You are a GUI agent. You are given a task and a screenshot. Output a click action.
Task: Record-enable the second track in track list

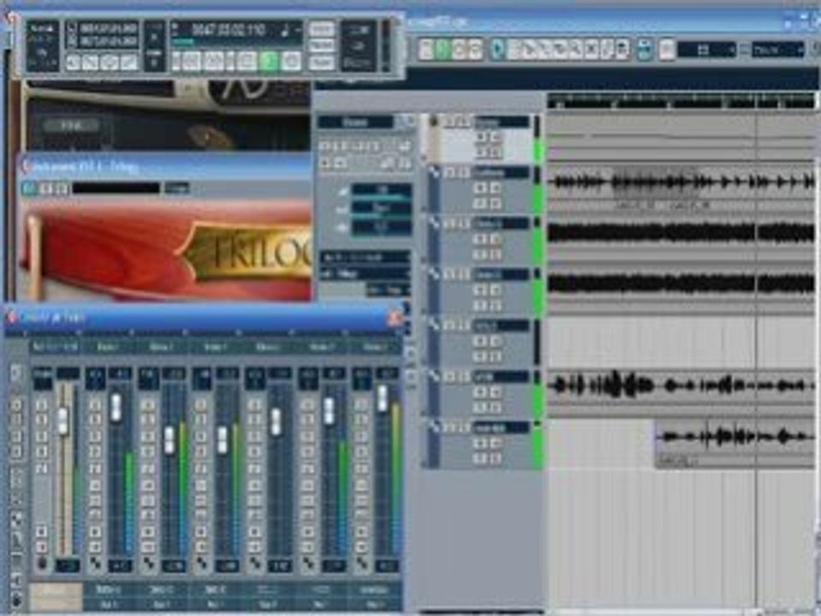pyautogui.click(x=481, y=188)
